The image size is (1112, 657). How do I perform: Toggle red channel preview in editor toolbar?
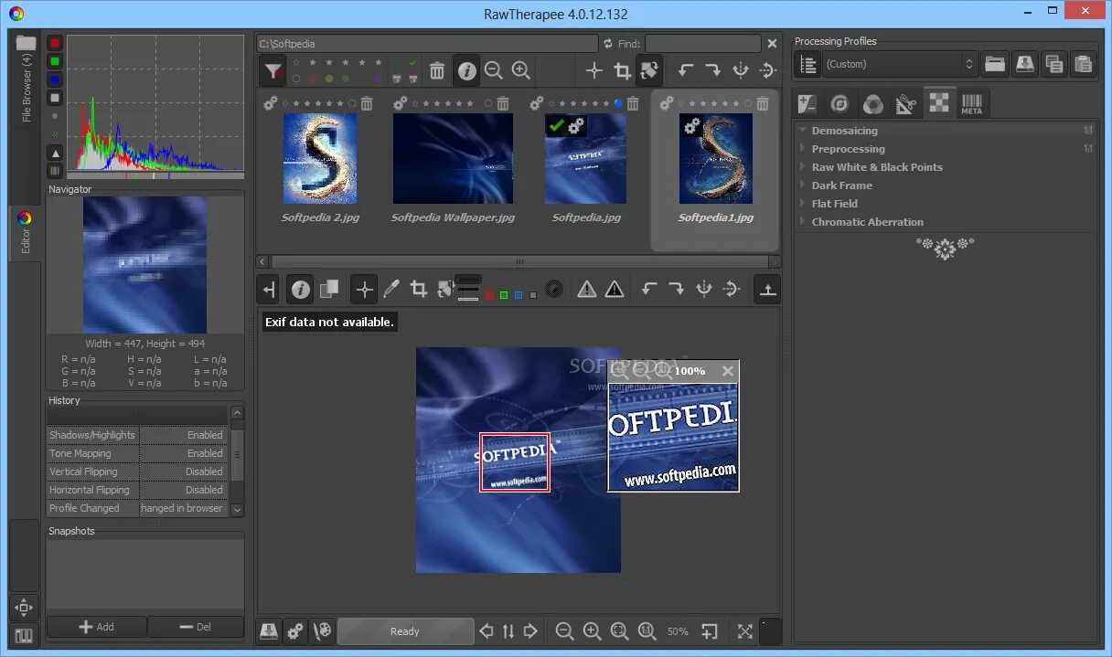(x=489, y=295)
